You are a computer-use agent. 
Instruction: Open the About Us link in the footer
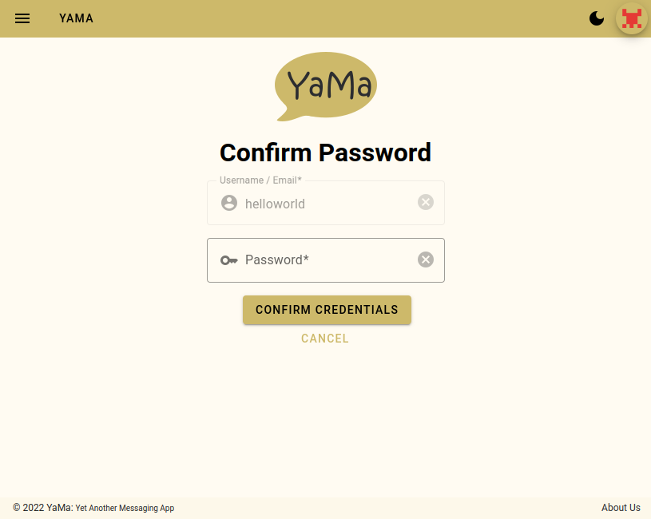tap(621, 508)
